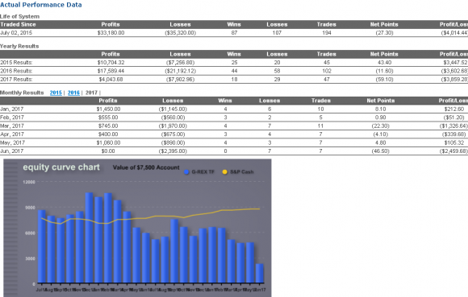This screenshot has width=468, height=297.
Task: Click the tallest blue bar in the equity chart
Action: click(89, 237)
